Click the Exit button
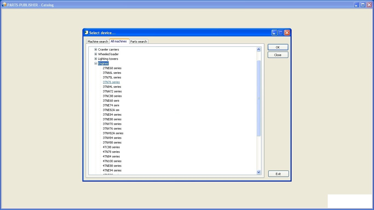Viewport: 374px width, 210px height. coord(278,174)
